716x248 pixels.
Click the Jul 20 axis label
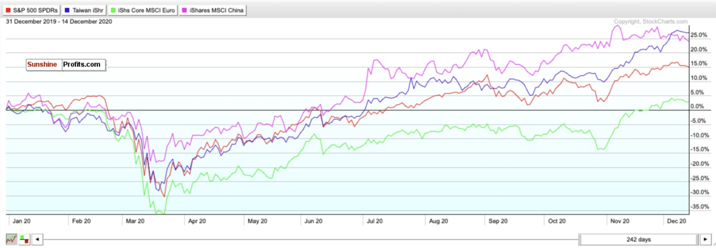[375, 221]
